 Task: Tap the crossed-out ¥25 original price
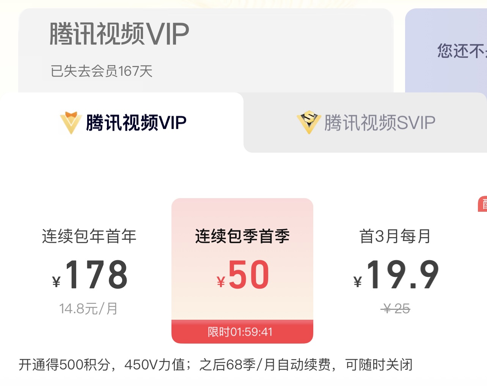tap(396, 309)
